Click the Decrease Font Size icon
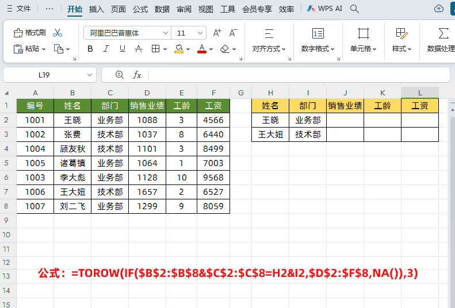This screenshot has height=308, width=455. click(233, 33)
